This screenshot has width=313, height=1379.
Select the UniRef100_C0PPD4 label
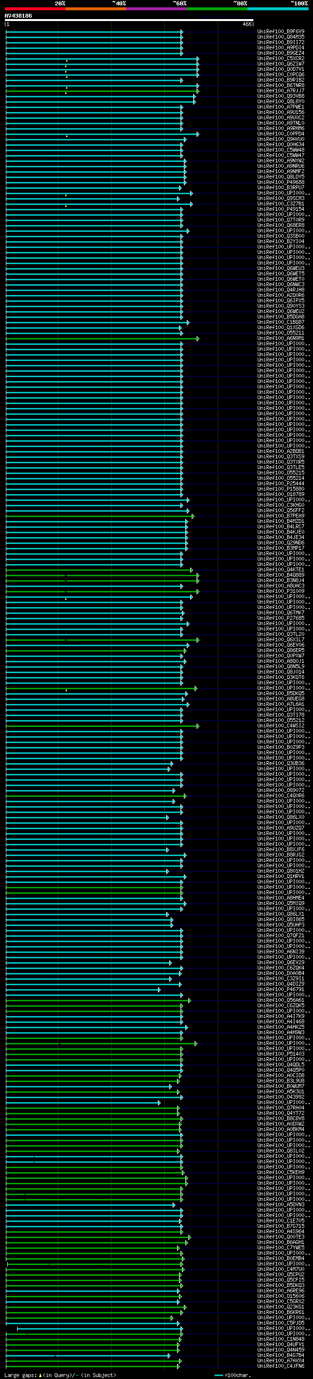click(x=281, y=134)
